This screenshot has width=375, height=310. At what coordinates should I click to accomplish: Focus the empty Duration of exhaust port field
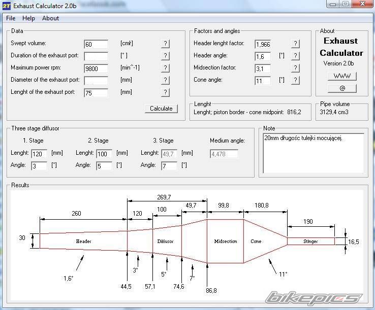(x=96, y=57)
